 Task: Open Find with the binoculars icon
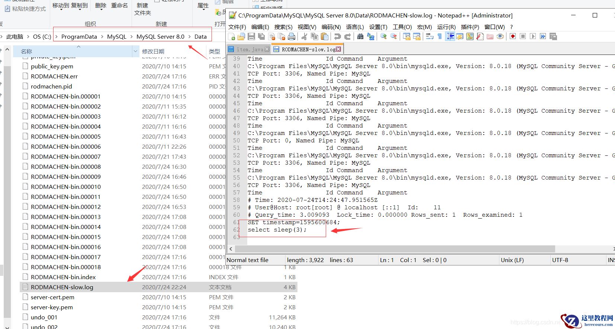tap(360, 36)
